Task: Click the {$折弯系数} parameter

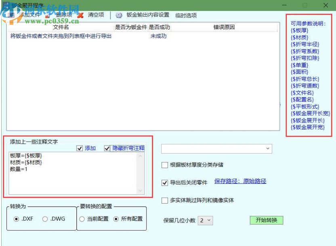Action: click(305, 51)
